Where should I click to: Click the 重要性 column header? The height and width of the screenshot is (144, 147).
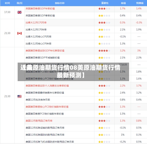click(105, 3)
